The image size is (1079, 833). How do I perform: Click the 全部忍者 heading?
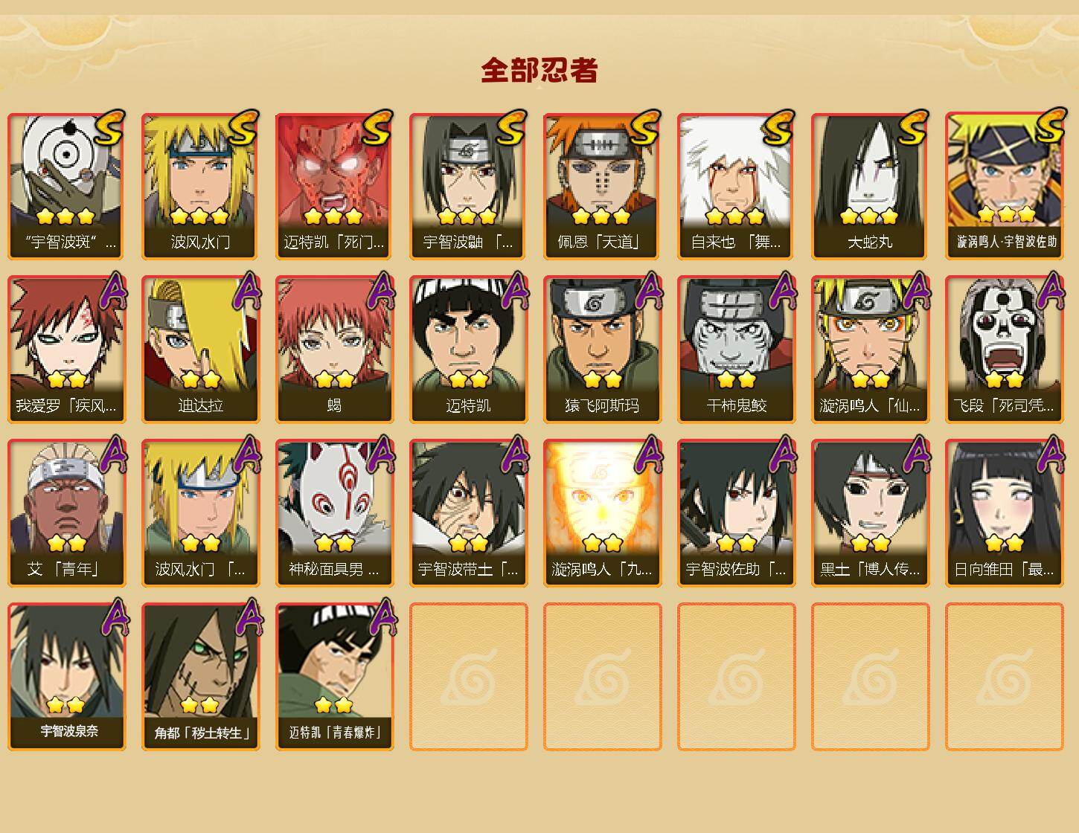pos(539,71)
